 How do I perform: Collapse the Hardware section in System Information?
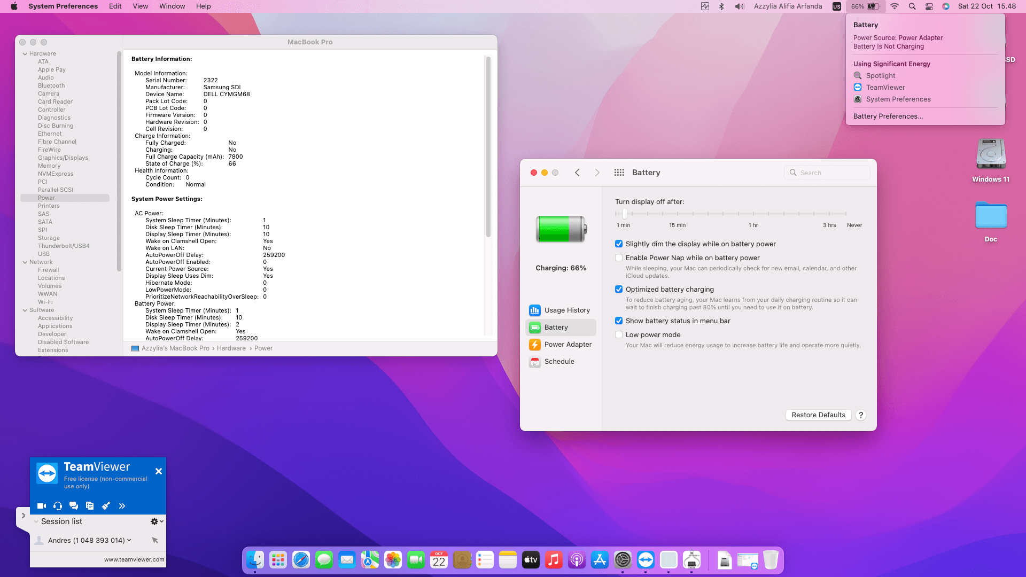pyautogui.click(x=25, y=53)
